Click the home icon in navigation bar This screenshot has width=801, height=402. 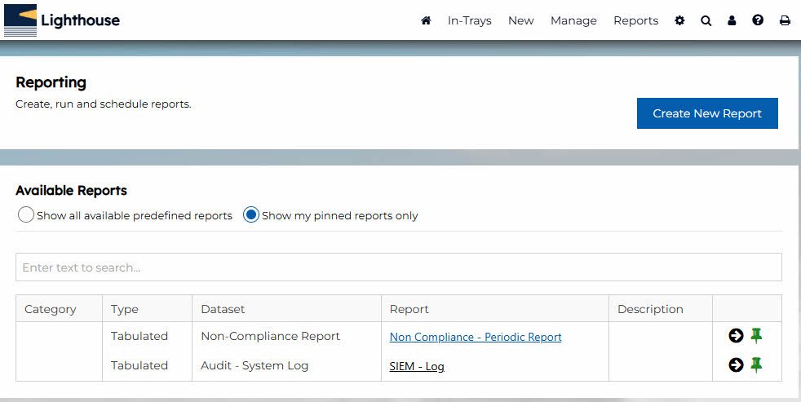point(426,20)
